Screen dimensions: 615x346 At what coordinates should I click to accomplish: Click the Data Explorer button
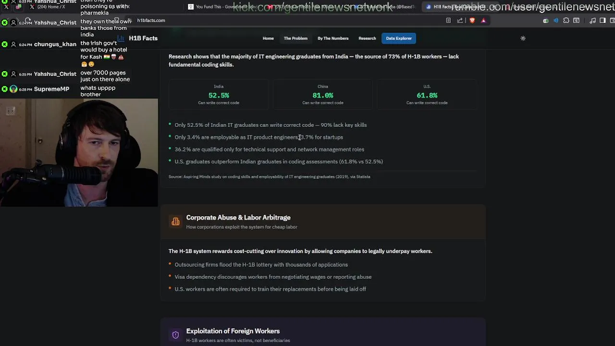click(399, 38)
